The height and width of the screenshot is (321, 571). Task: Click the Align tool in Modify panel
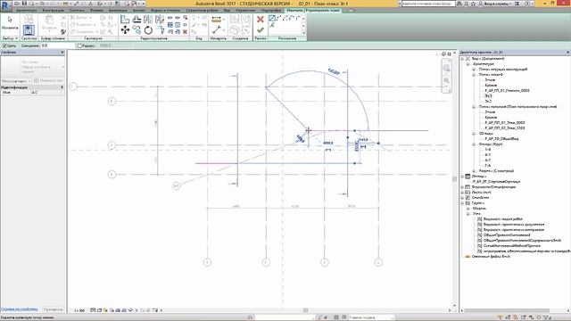point(125,20)
